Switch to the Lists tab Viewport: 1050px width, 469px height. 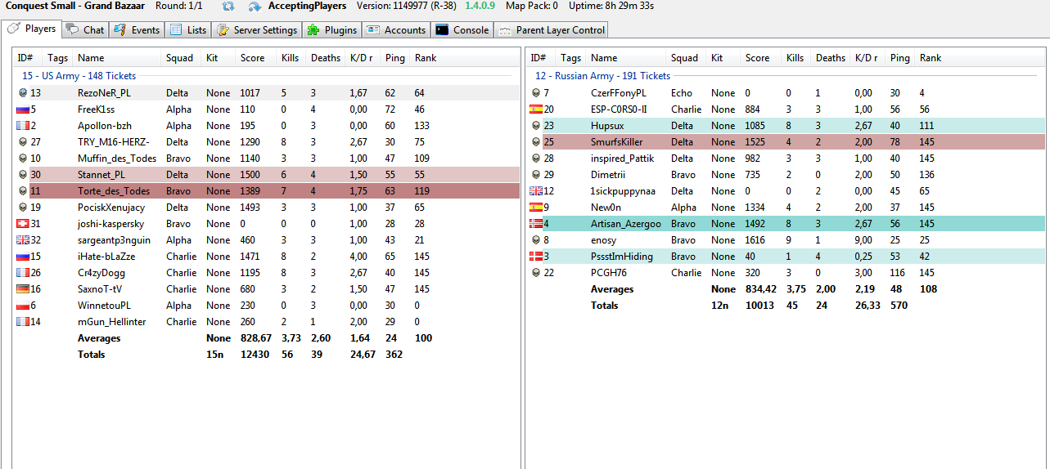tap(188, 30)
